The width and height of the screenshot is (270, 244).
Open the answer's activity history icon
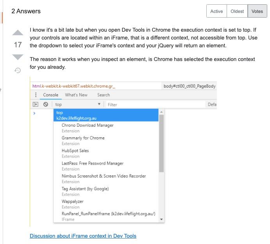tap(18, 70)
